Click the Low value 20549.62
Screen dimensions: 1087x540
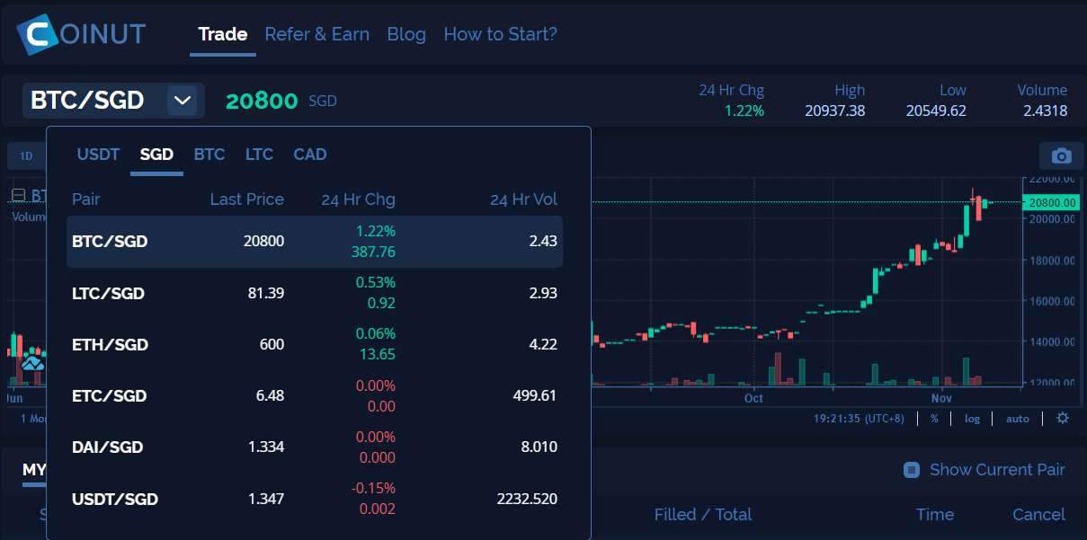pos(936,111)
